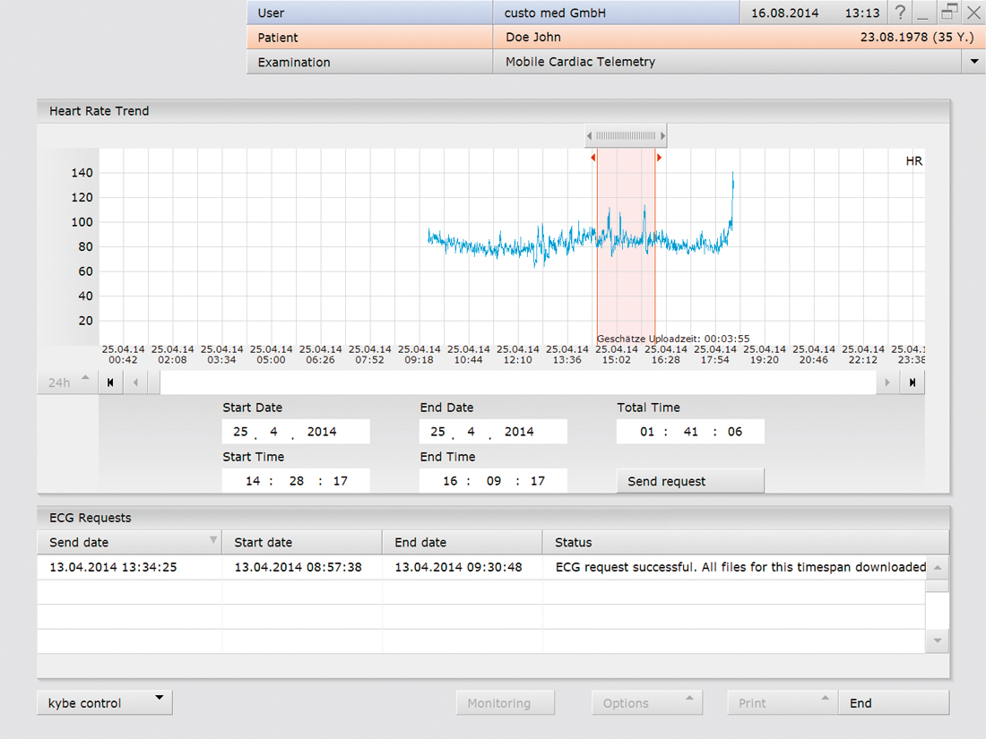
Task: Click the Start Time hour field
Action: (x=253, y=481)
